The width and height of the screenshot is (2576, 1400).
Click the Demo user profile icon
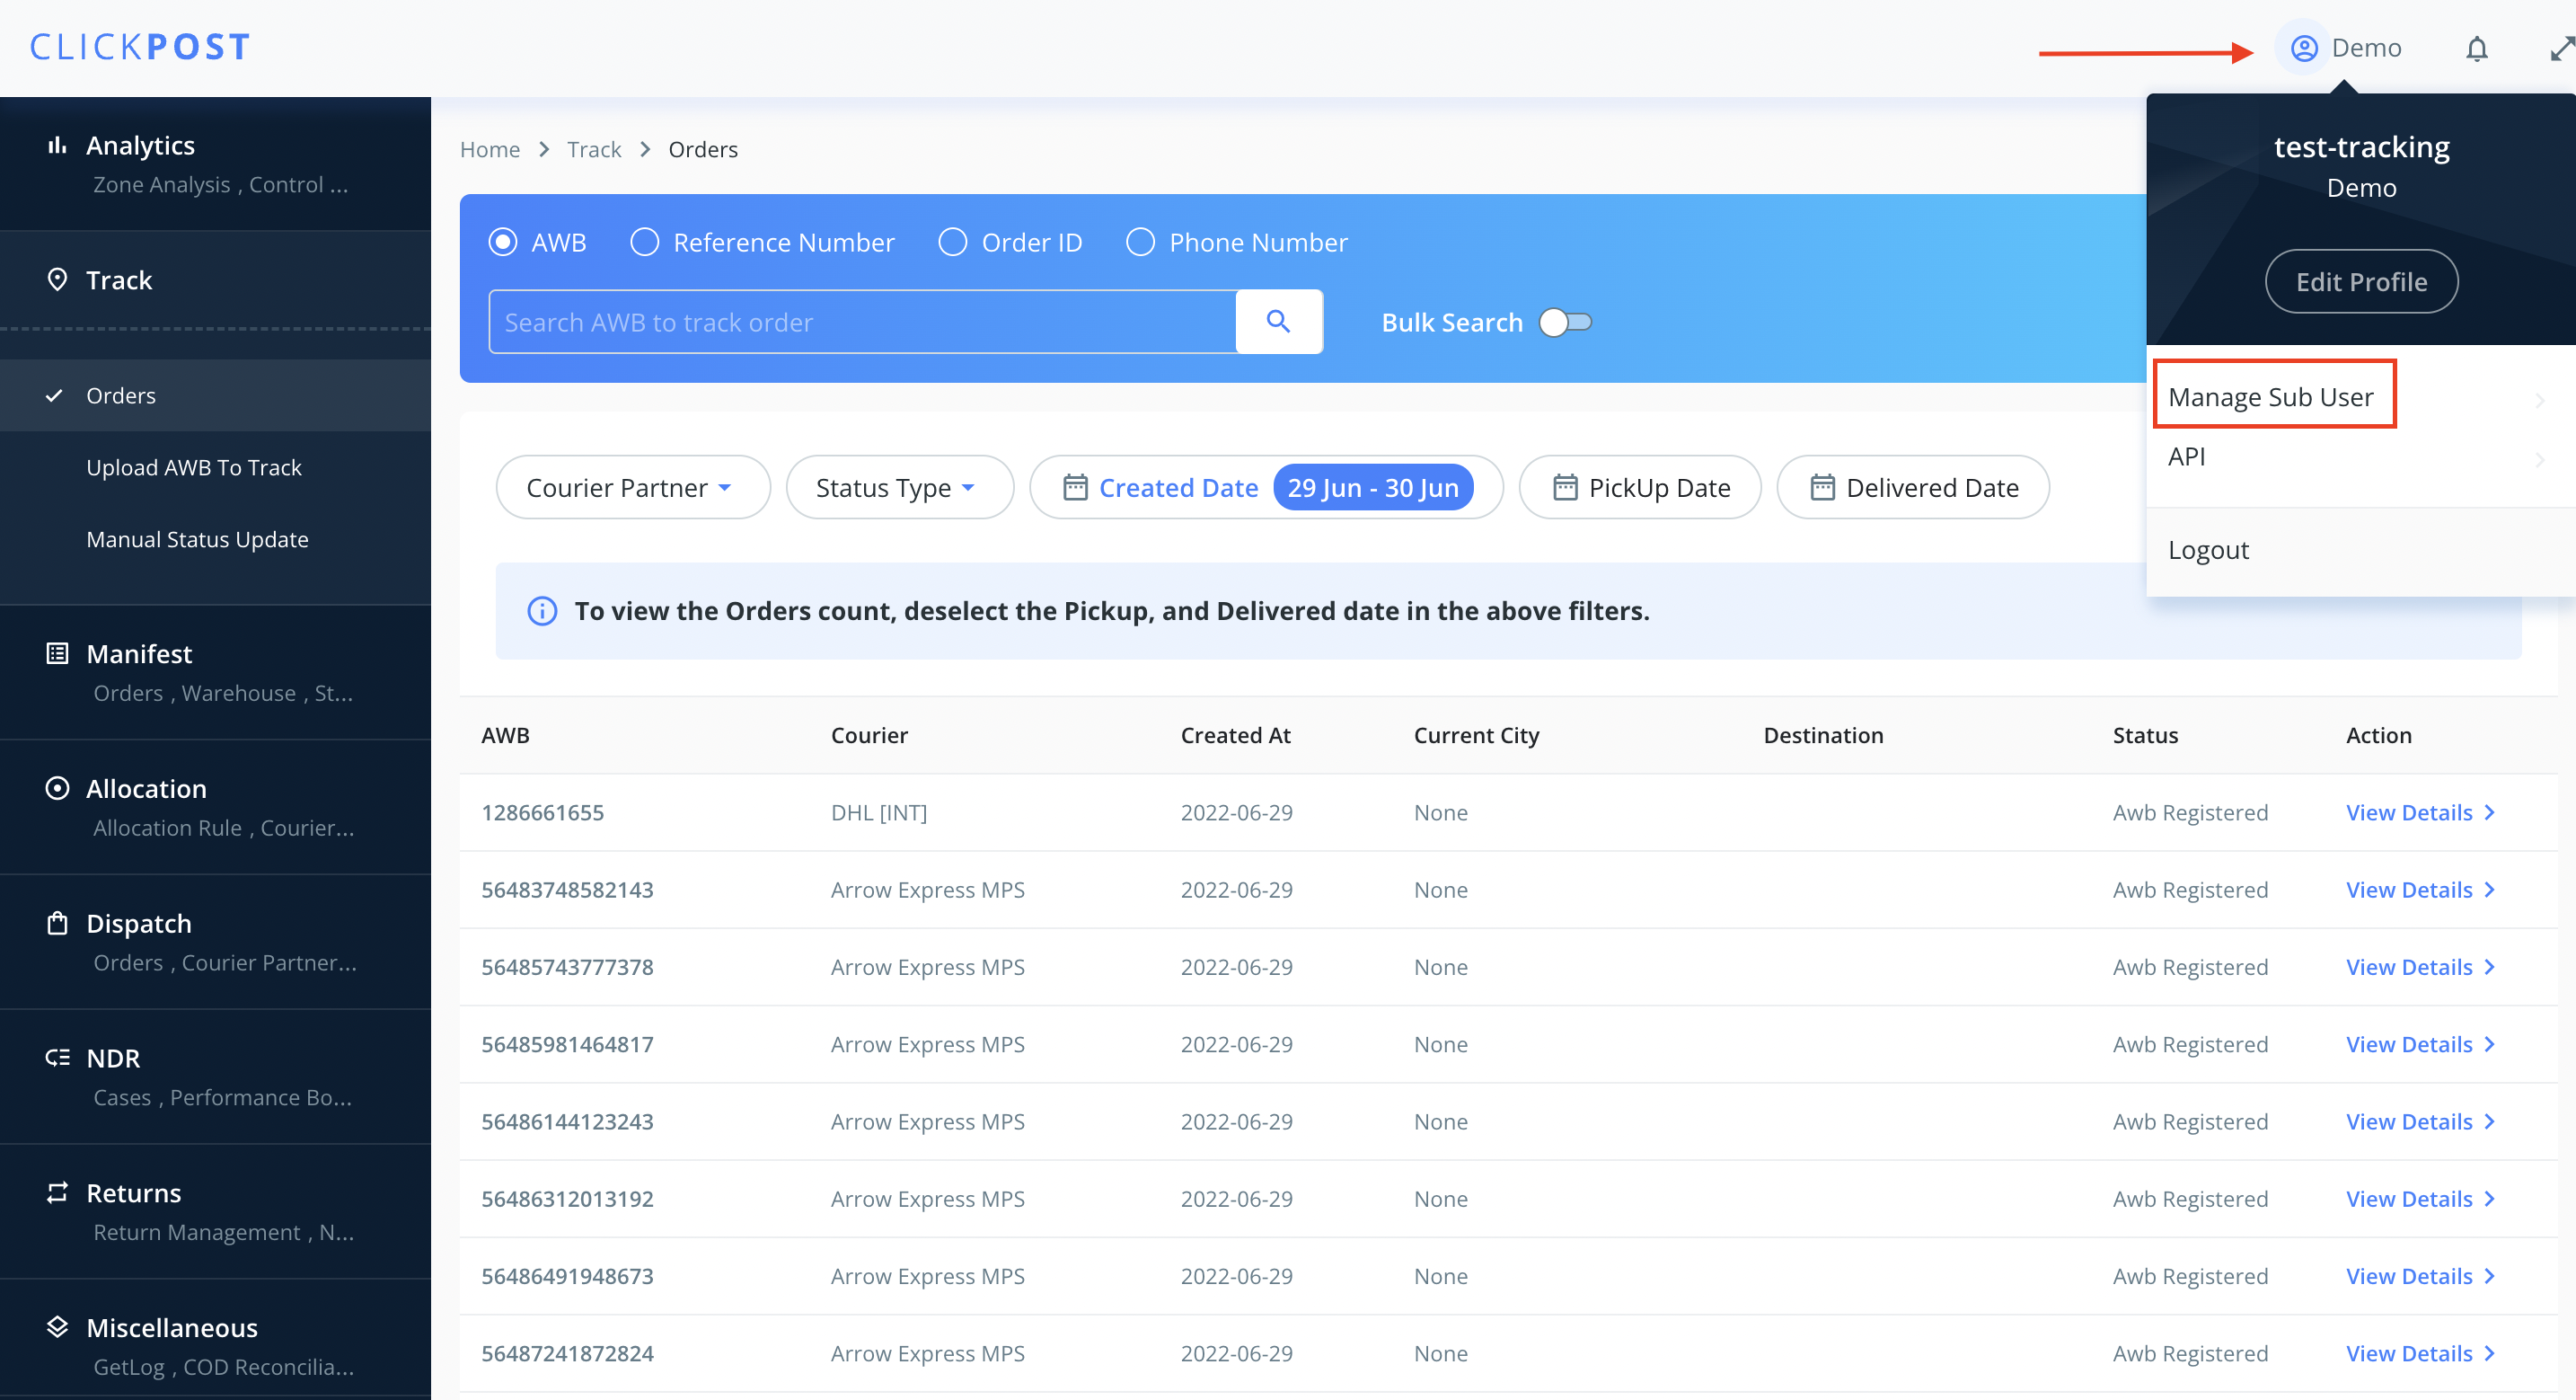(x=2304, y=48)
